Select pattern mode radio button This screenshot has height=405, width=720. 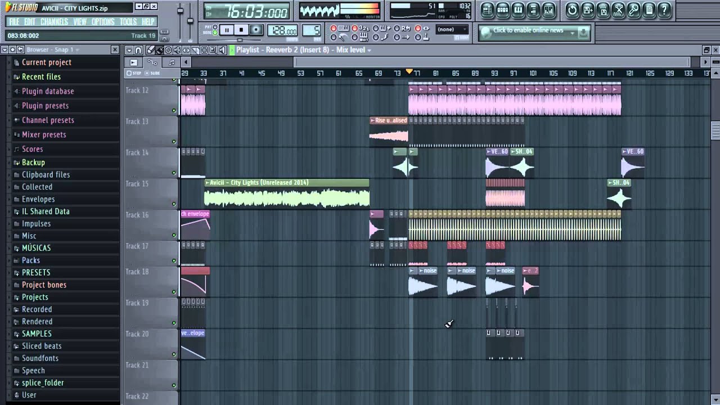(x=215, y=26)
